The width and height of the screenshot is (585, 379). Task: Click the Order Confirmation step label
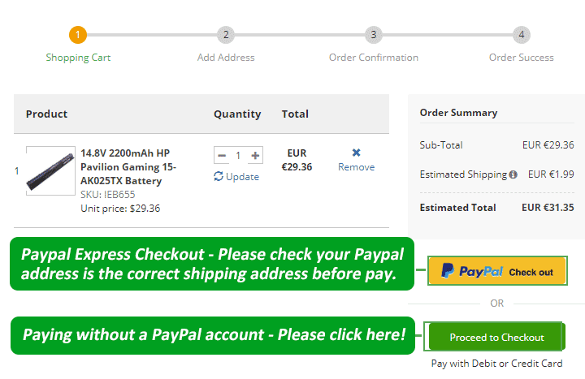coord(373,58)
